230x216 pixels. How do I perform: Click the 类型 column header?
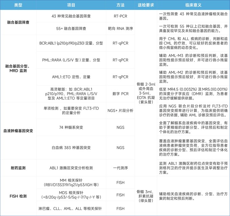18,5
